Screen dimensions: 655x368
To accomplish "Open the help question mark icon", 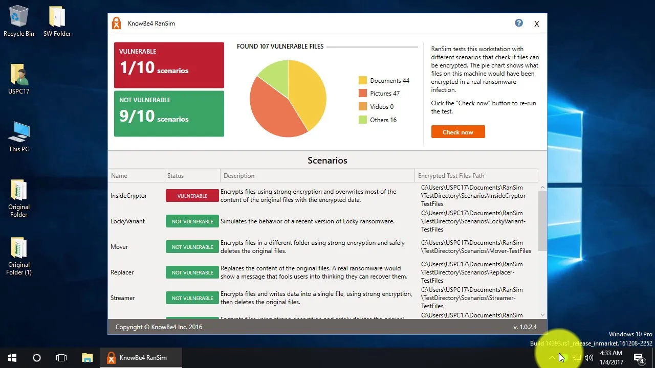I will click(519, 23).
